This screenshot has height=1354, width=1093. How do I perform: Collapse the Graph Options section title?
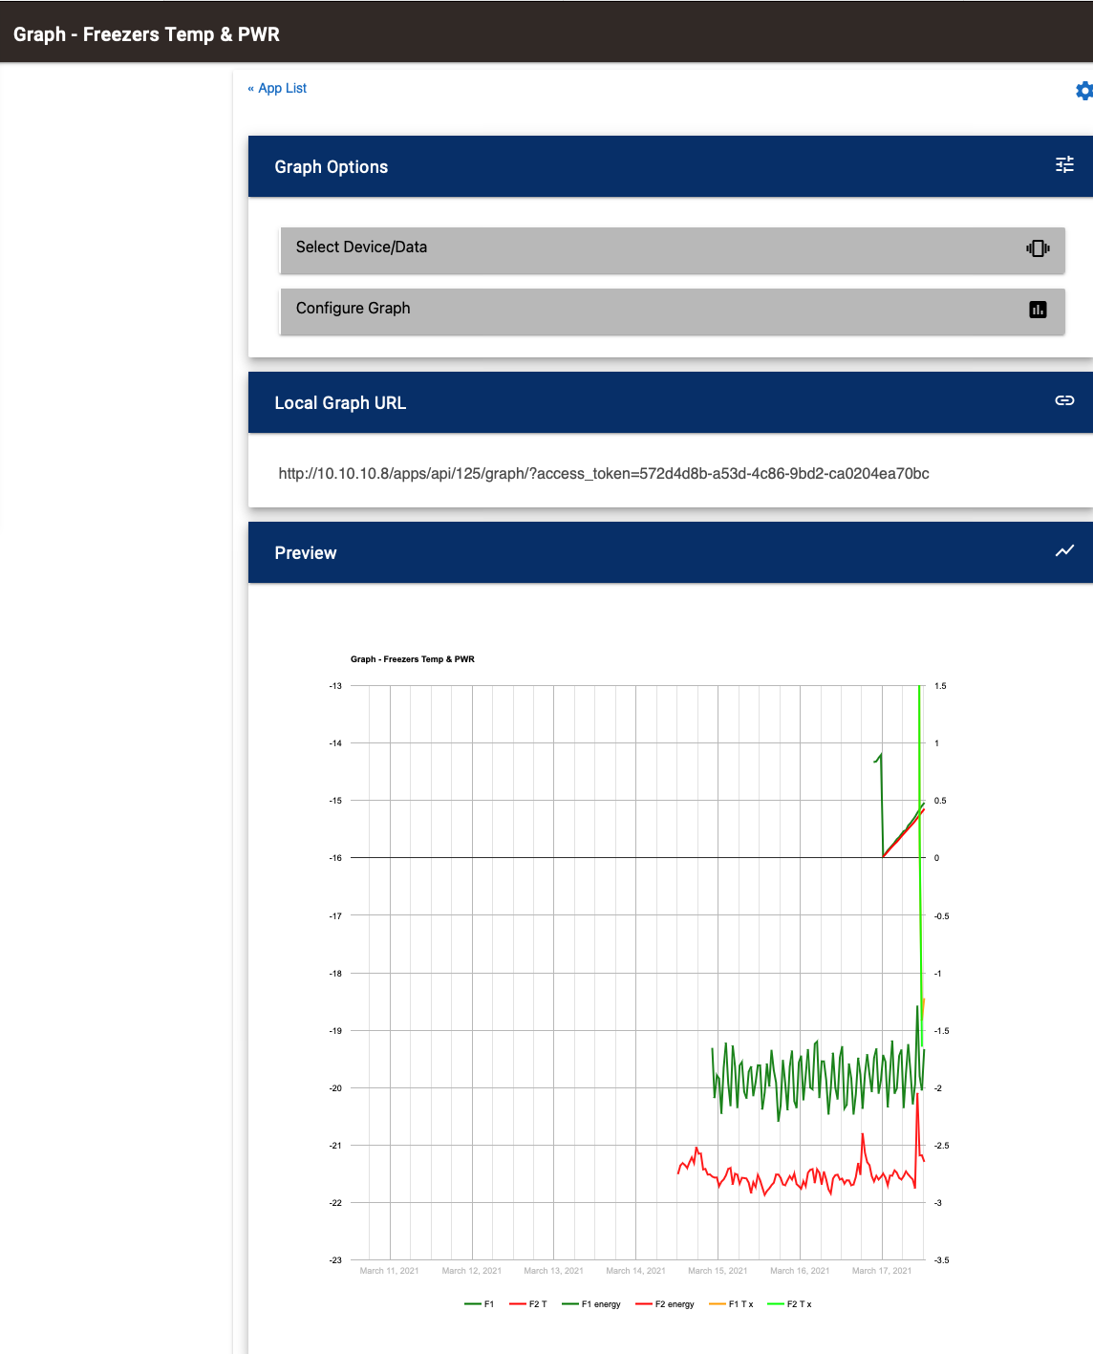(331, 167)
